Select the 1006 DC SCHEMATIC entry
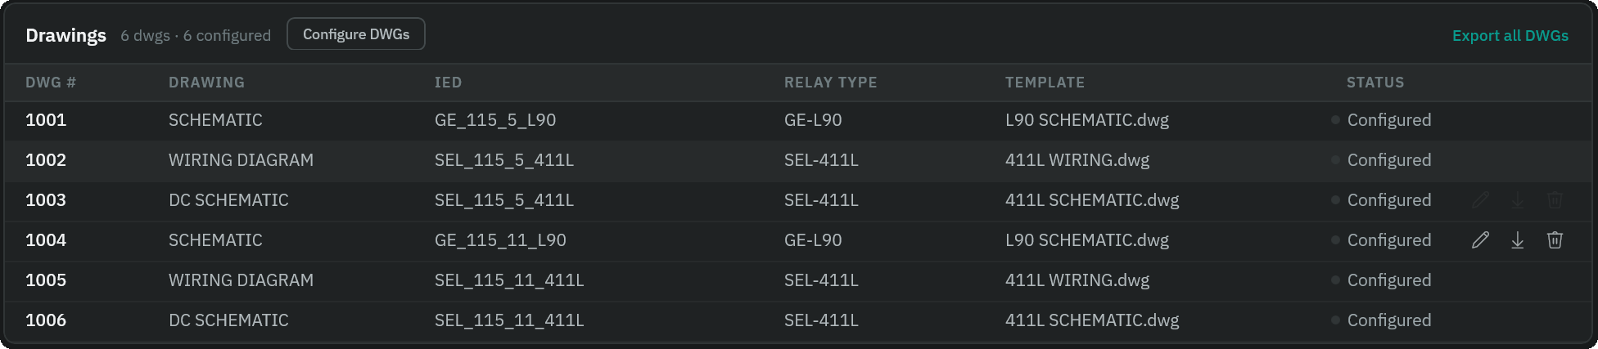1598x349 pixels. 799,320
